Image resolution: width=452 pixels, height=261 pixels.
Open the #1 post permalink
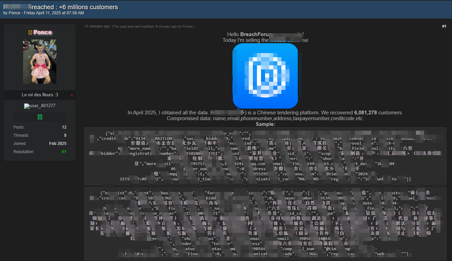(444, 26)
